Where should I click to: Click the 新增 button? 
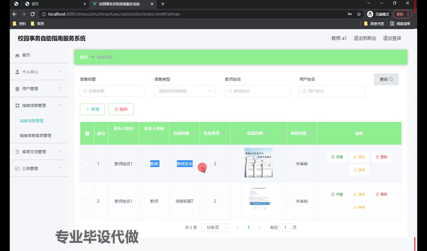coord(92,109)
